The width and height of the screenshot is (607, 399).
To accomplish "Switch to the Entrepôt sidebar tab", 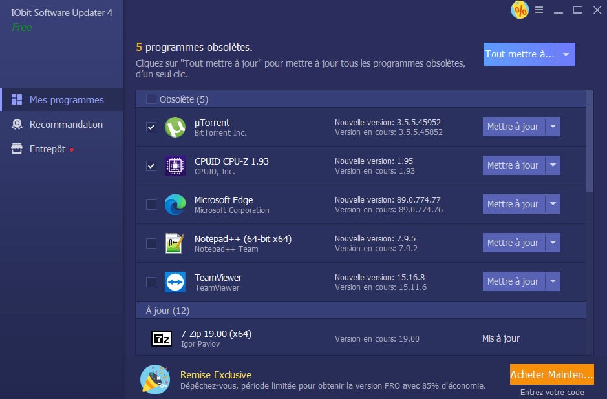I will tap(61, 149).
